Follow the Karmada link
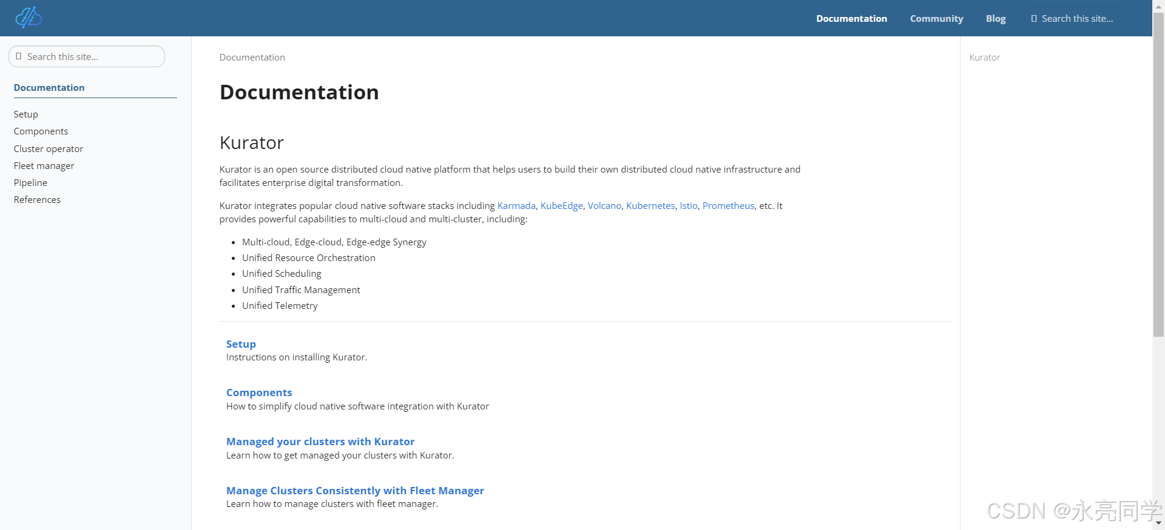 coord(516,206)
